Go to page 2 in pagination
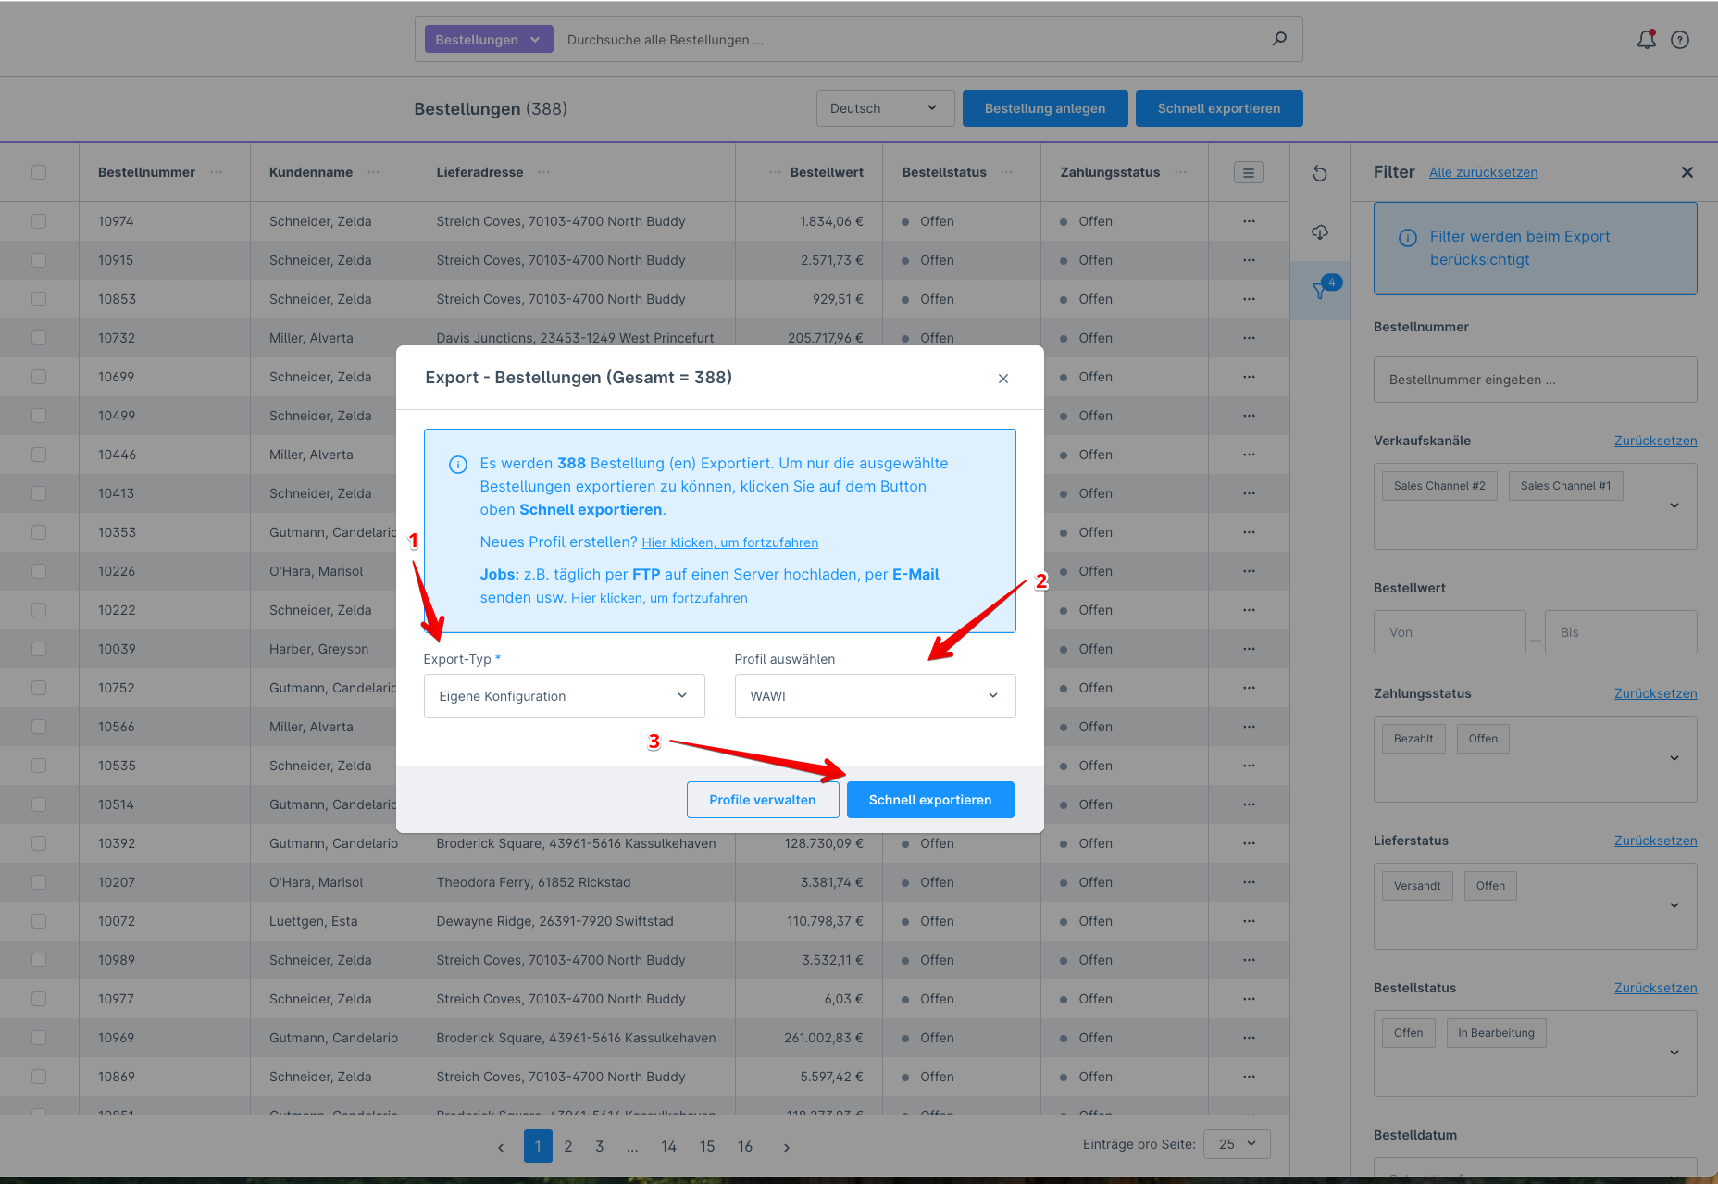1718x1184 pixels. 568,1146
